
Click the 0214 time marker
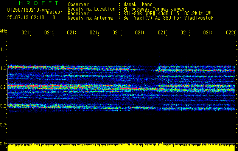coord(95,32)
